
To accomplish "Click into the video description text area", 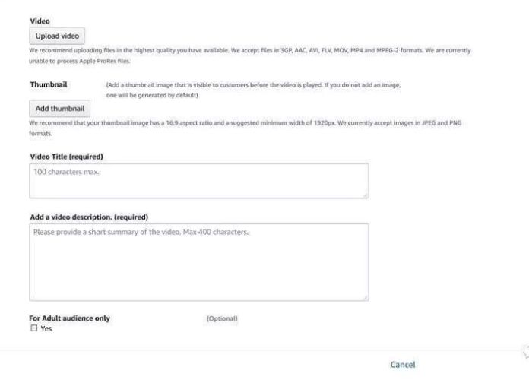I will pyautogui.click(x=198, y=261).
